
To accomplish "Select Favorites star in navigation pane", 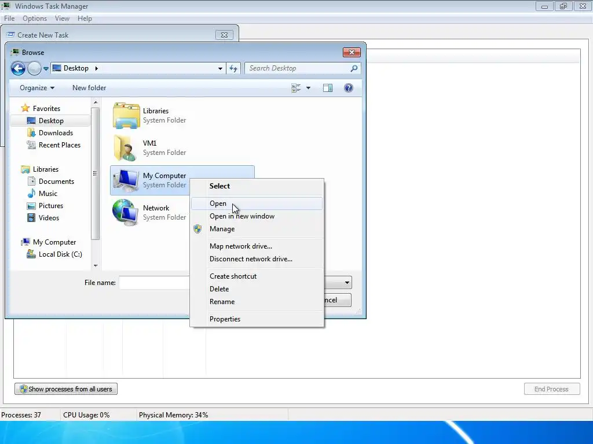I will point(25,108).
